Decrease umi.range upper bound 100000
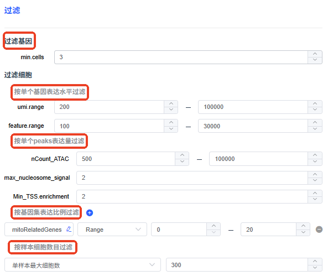Image resolution: width=328 pixels, height=276 pixels. point(315,110)
